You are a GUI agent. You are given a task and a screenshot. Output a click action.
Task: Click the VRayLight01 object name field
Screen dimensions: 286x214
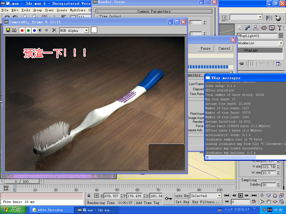(x=257, y=36)
